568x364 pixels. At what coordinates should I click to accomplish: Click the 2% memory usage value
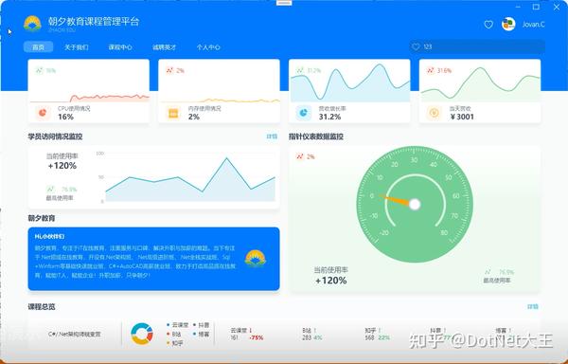(194, 117)
